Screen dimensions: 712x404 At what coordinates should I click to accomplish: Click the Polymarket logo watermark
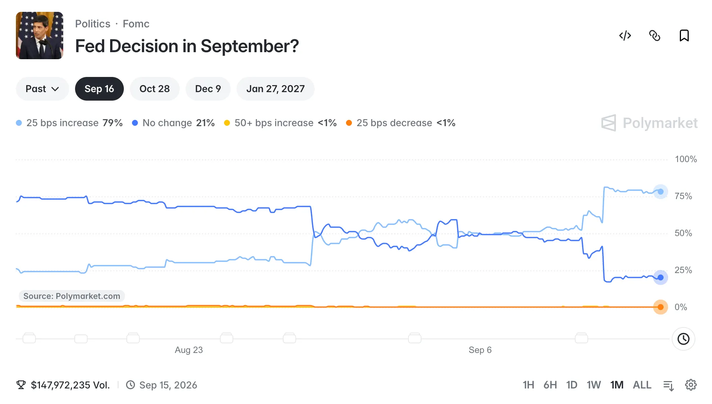tap(650, 123)
